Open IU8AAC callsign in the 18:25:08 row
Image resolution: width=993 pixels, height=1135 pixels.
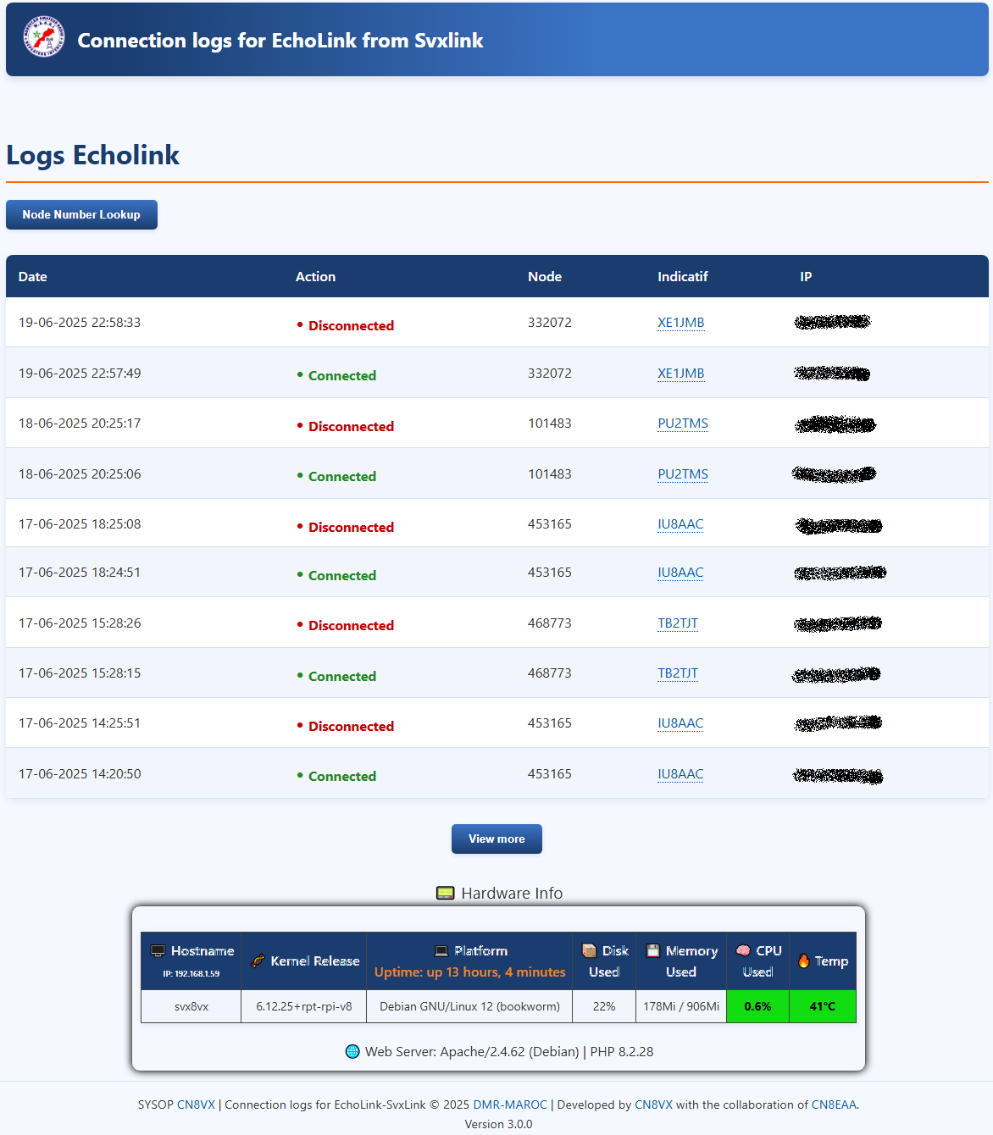(x=680, y=524)
